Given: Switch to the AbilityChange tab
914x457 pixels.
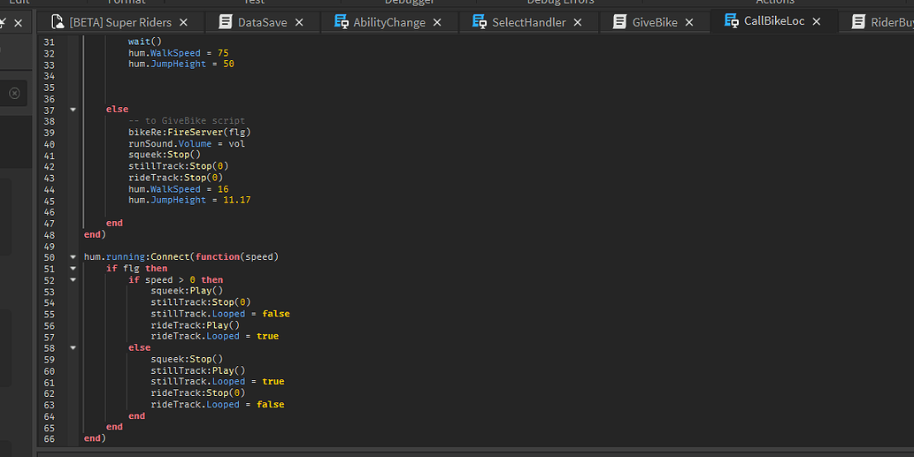Looking at the screenshot, I should click(388, 22).
